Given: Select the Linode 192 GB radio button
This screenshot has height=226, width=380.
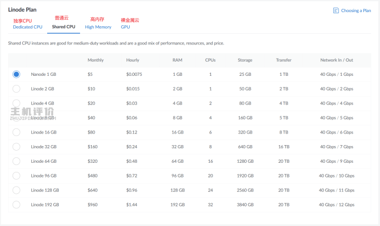Looking at the screenshot, I should (x=16, y=205).
